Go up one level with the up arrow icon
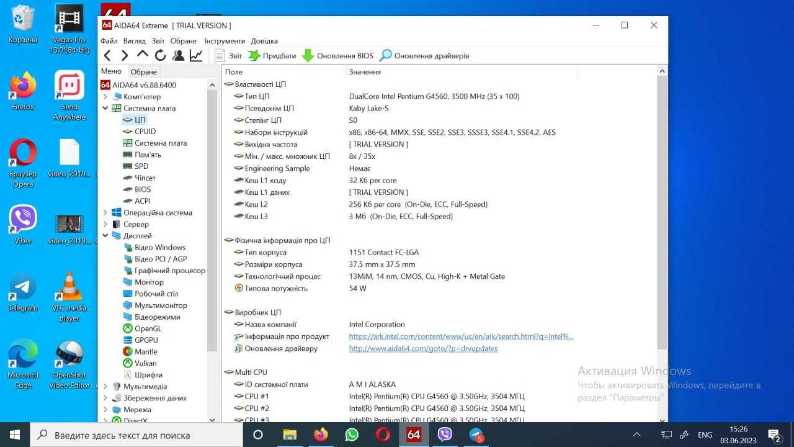 (x=143, y=55)
